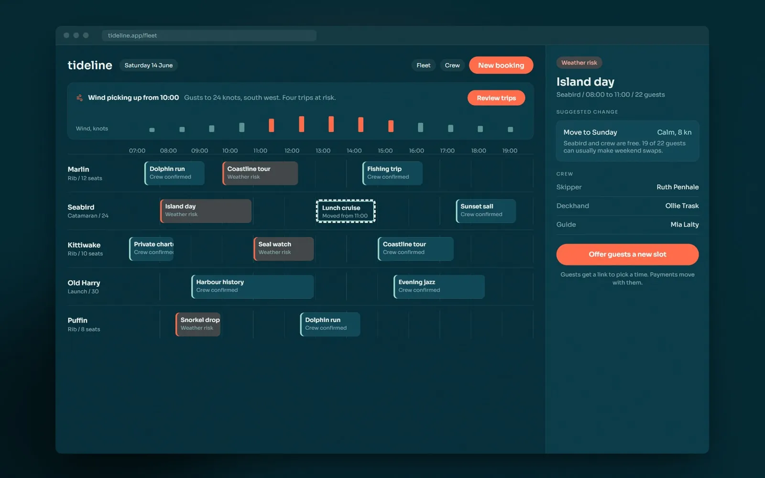This screenshot has width=765, height=478.
Task: Open the Seal watch trip
Action: click(284, 249)
